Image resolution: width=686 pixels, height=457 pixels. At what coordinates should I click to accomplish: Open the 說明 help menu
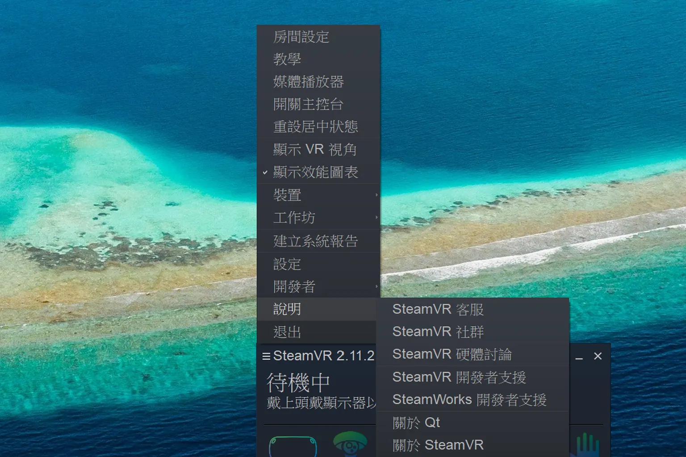(x=286, y=309)
